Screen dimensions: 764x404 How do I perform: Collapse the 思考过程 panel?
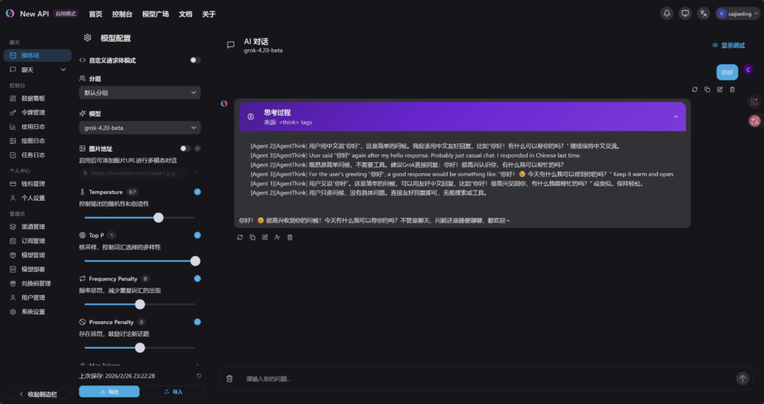pos(676,116)
